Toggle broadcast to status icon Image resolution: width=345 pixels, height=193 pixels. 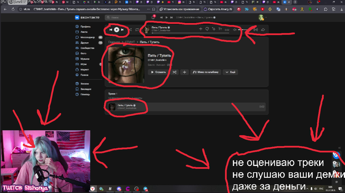(256, 30)
